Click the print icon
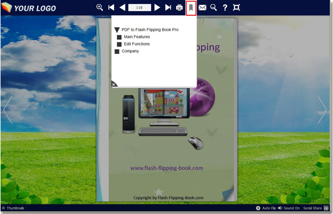 (x=179, y=7)
